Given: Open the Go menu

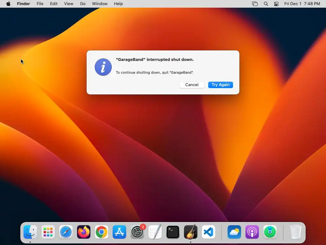Looking at the screenshot, I should [x=83, y=4].
